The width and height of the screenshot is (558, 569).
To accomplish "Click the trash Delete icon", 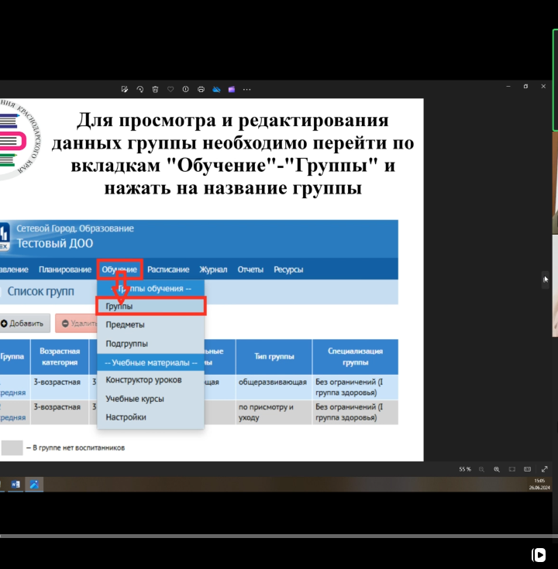I will click(x=155, y=89).
